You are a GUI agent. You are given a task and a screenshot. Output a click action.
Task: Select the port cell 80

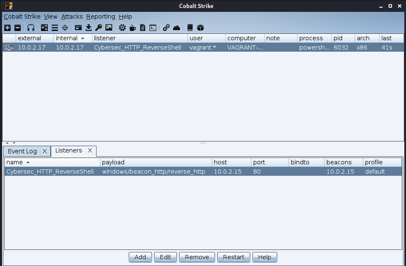point(270,172)
